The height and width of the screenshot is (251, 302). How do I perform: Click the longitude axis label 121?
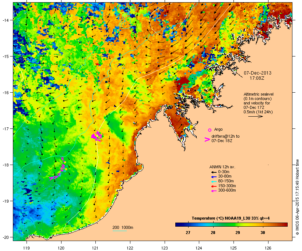click(x=95, y=248)
